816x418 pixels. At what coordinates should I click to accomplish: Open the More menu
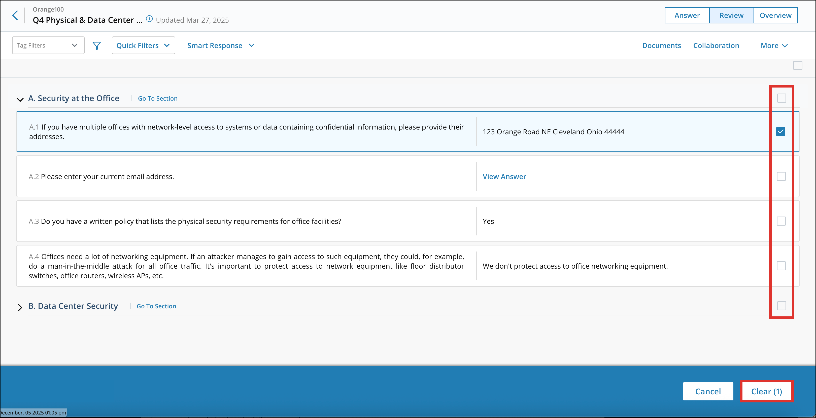pyautogui.click(x=774, y=45)
